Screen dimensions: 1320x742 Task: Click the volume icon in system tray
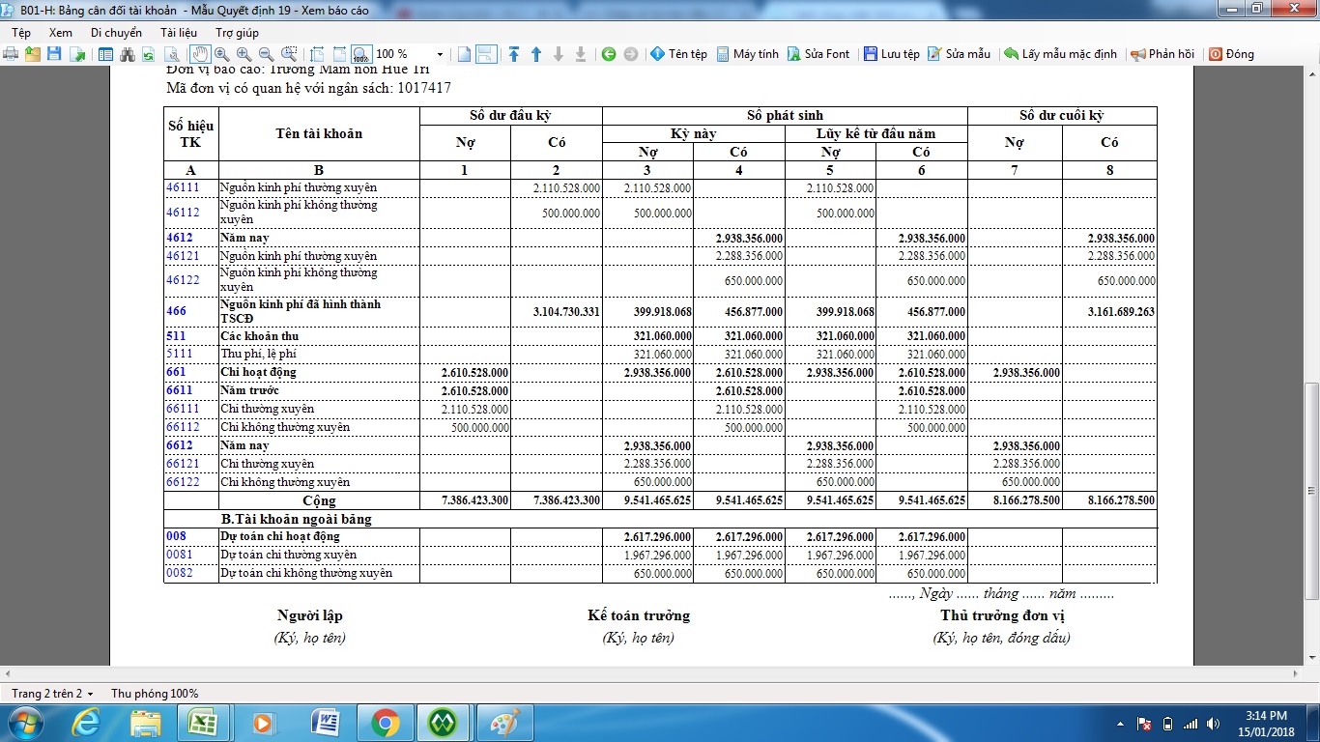pos(1215,723)
